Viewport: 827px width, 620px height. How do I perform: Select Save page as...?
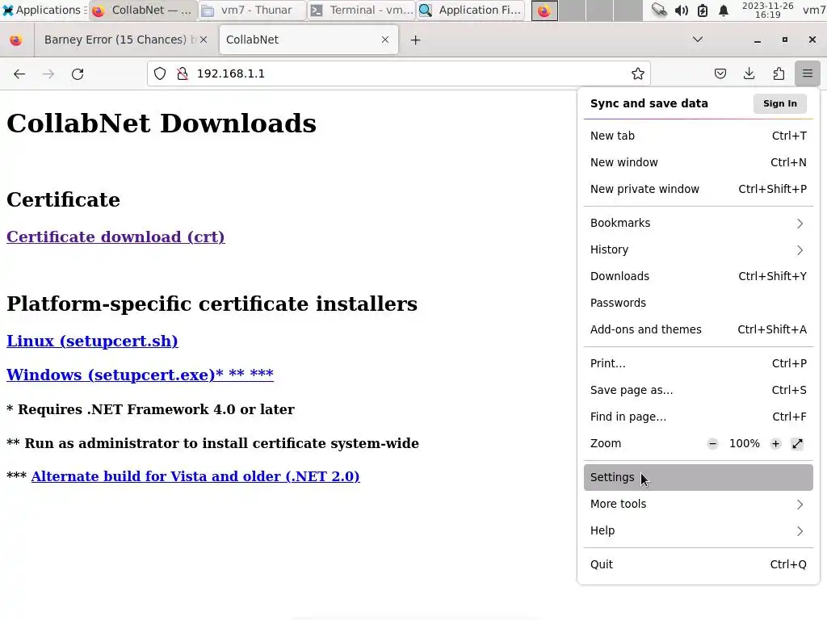pos(699,390)
